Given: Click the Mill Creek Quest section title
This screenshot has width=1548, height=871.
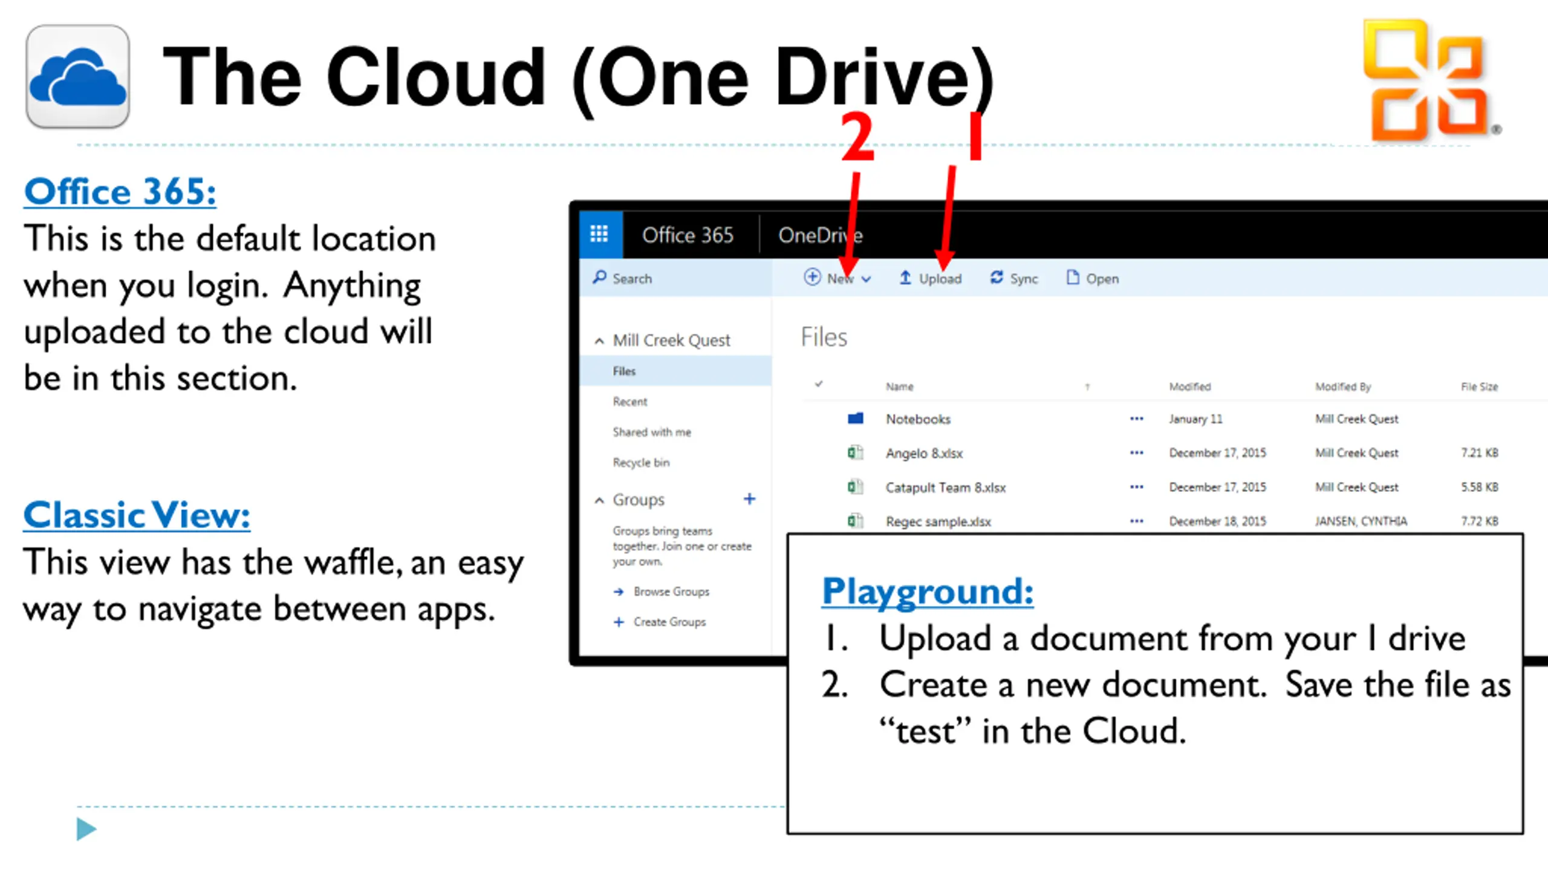Looking at the screenshot, I should coord(671,341).
